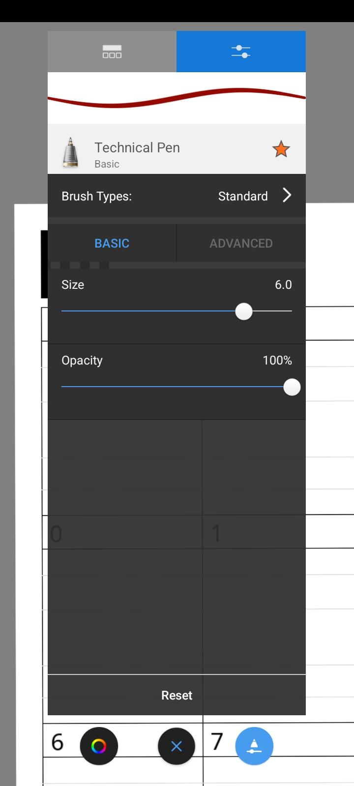Switch to the BASIC tab
Viewport: 354px width, 786px height.
click(112, 243)
